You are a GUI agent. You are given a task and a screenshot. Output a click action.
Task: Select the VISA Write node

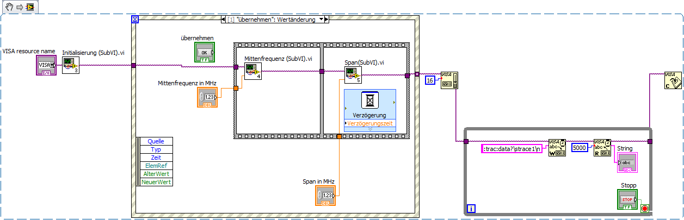coord(557,148)
